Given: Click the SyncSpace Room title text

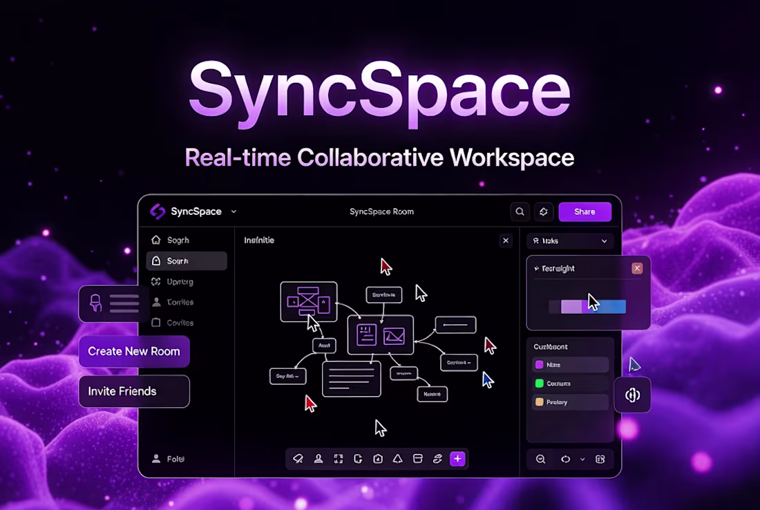Looking at the screenshot, I should pos(381,212).
